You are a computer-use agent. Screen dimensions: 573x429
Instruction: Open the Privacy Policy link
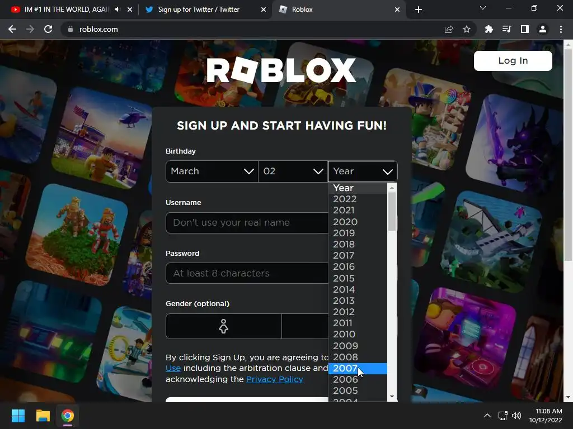pyautogui.click(x=275, y=379)
